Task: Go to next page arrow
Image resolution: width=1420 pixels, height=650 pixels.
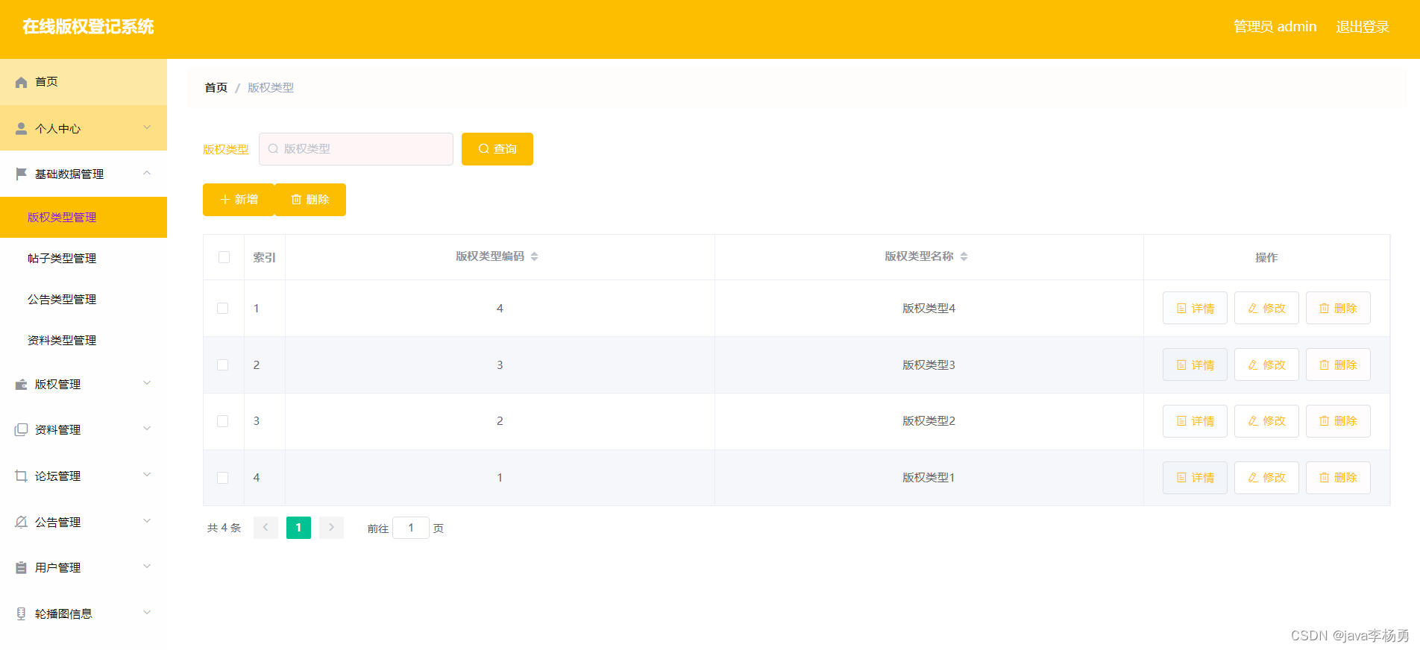Action: [331, 528]
